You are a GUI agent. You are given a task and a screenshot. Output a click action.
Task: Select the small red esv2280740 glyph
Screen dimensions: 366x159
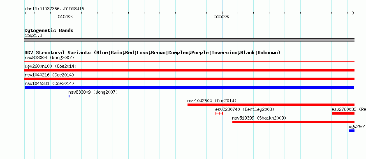click(219, 113)
